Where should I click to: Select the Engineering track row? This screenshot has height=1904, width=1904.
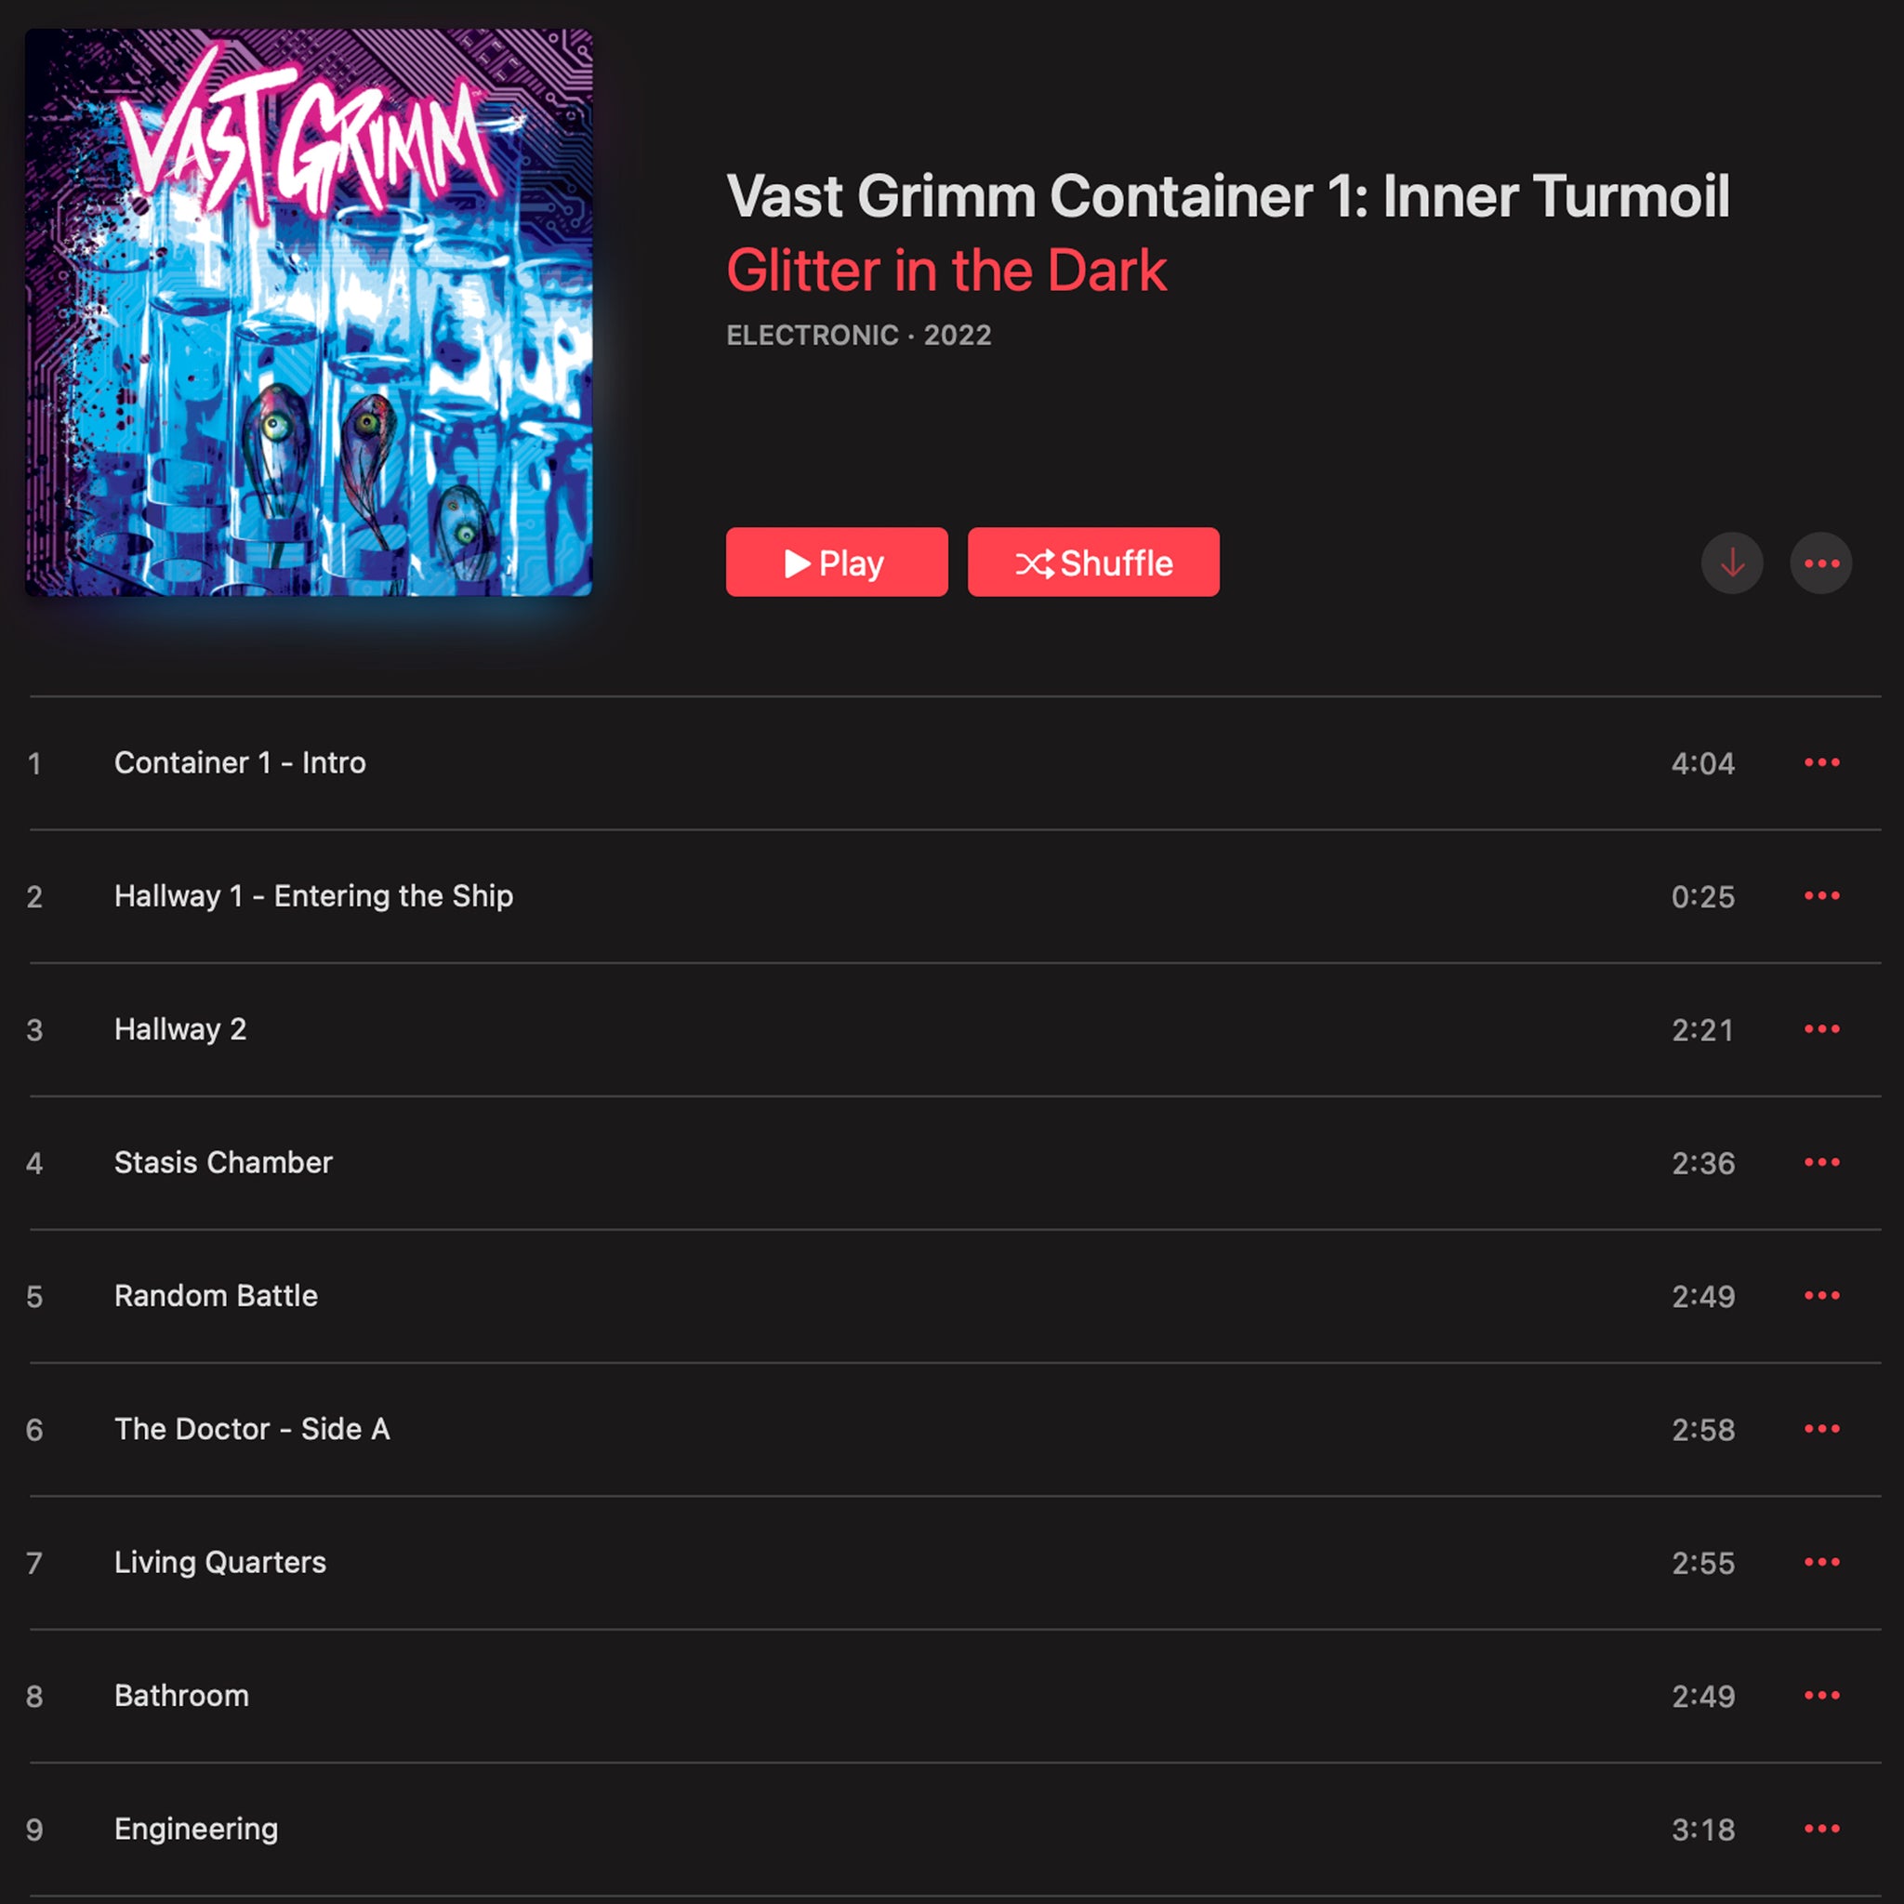[955, 1828]
